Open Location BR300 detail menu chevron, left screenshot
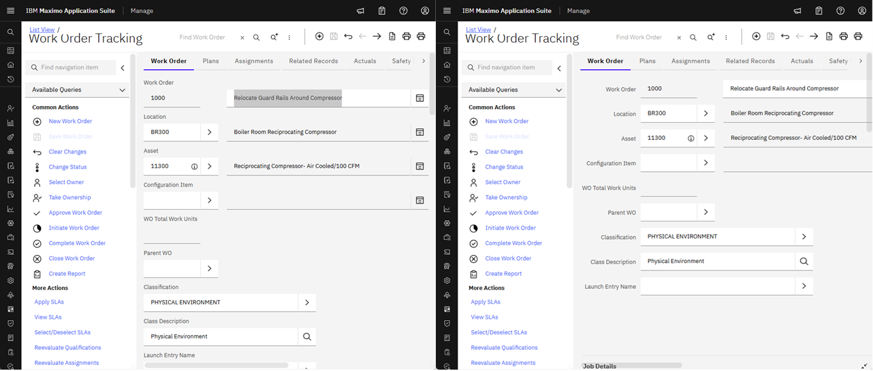This screenshot has height=371, width=873. 209,132
